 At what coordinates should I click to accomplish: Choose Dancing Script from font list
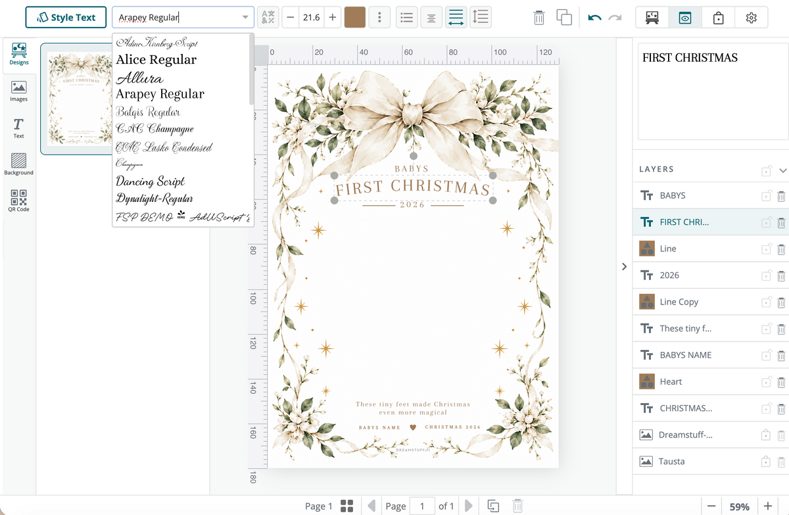151,181
